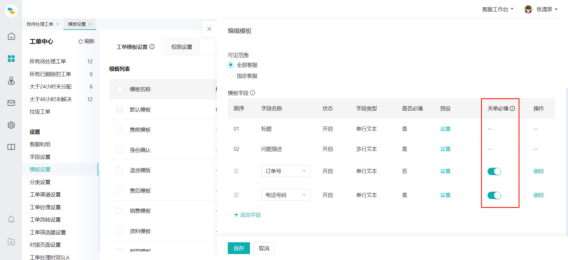
Task: Click the 取消 button
Action: [264, 248]
